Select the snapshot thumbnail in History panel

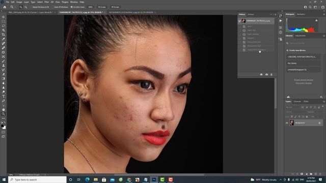tap(243, 21)
